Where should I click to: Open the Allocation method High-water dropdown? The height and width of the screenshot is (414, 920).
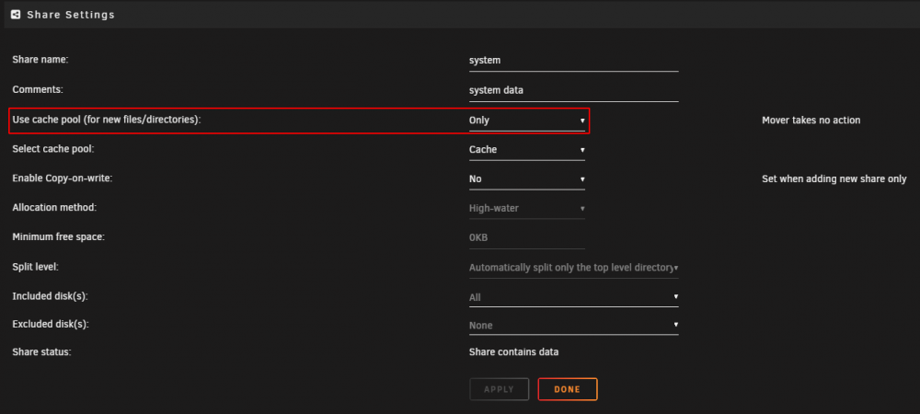(x=527, y=209)
